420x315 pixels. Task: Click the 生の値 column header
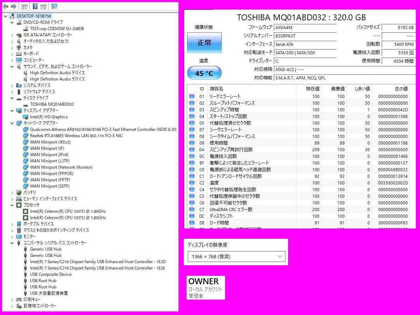click(x=401, y=89)
